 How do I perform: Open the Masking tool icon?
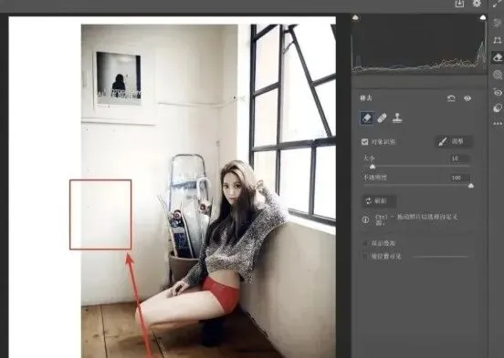[498, 75]
